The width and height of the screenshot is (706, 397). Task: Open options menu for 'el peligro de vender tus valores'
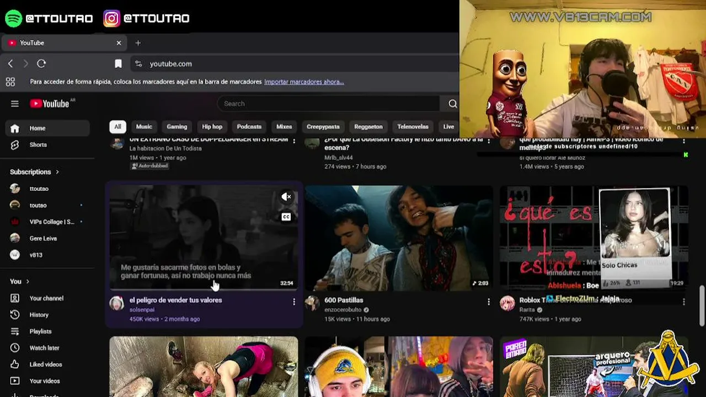(294, 302)
